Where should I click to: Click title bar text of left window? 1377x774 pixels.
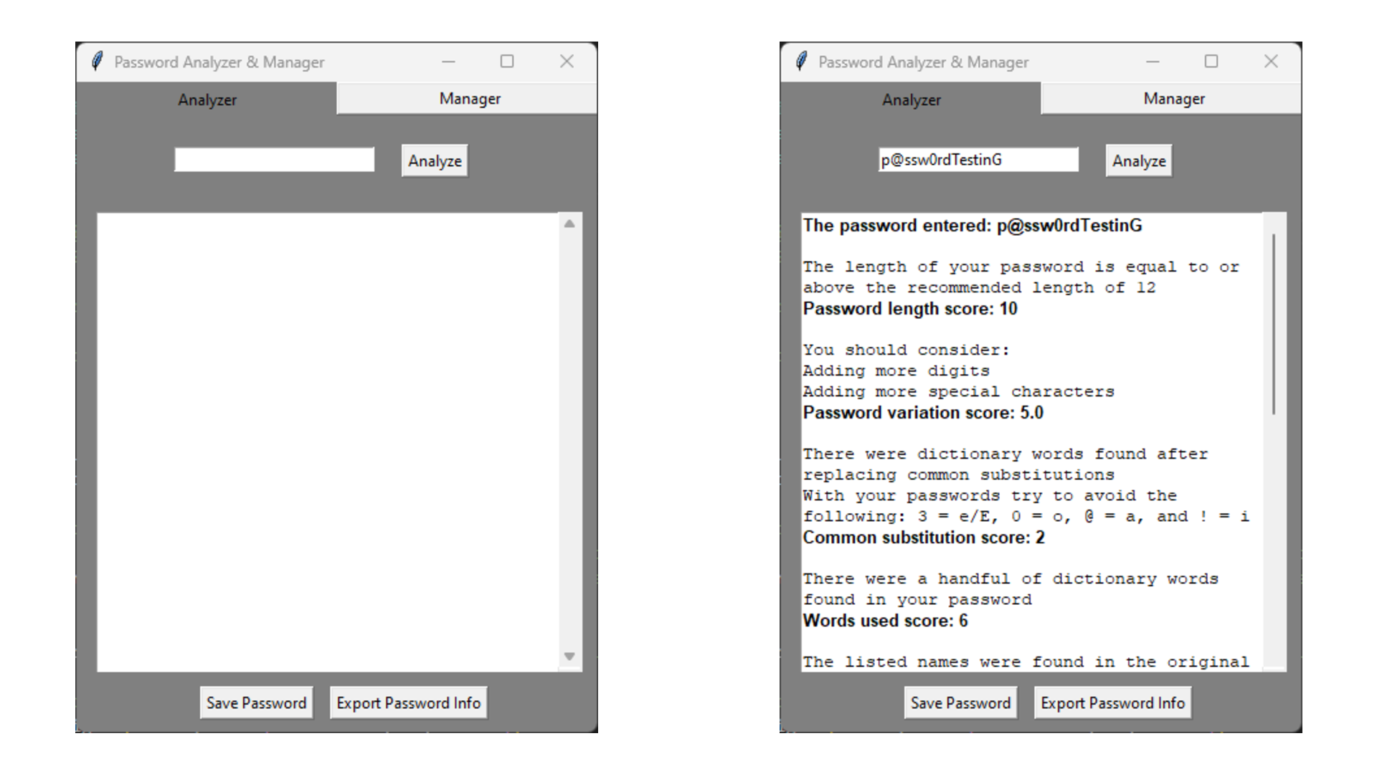[219, 62]
